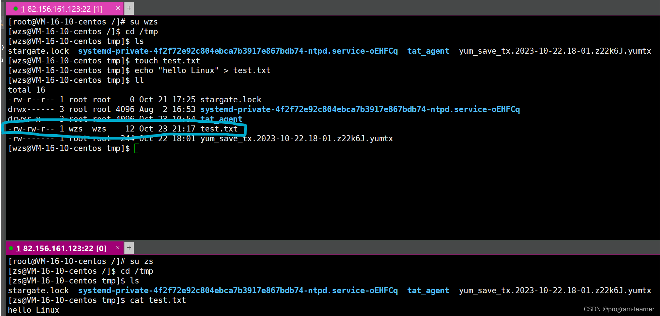Click systemd-private row in ll listing
This screenshot has width=660, height=316.
264,109
